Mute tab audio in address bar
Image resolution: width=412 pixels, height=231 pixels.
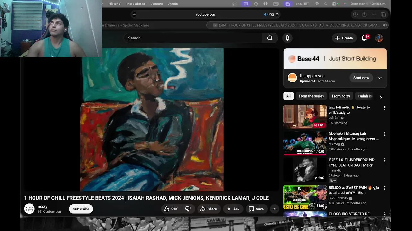pos(266,14)
